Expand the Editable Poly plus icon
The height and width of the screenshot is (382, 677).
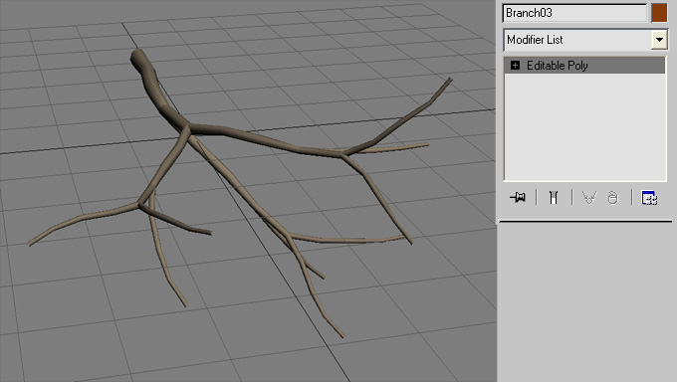click(x=515, y=66)
